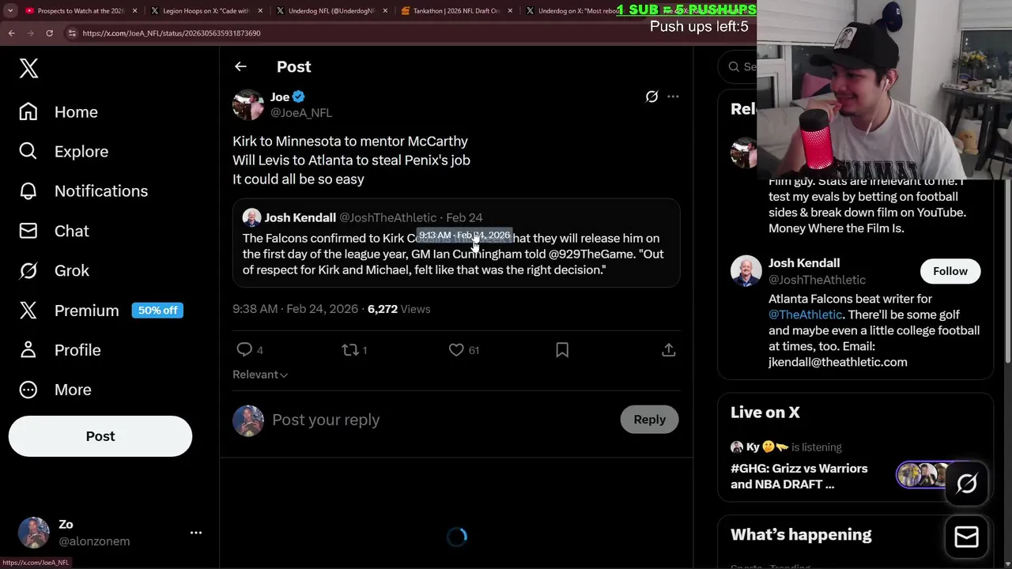Click the Grok icon on Joe's post

coord(651,96)
